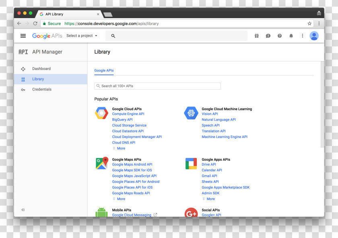Click the Google Cloud APIs hexagon logo
The width and height of the screenshot is (338, 238).
pos(101,113)
